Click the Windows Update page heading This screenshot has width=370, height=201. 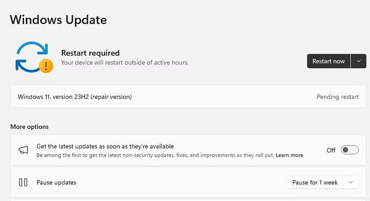pos(58,20)
